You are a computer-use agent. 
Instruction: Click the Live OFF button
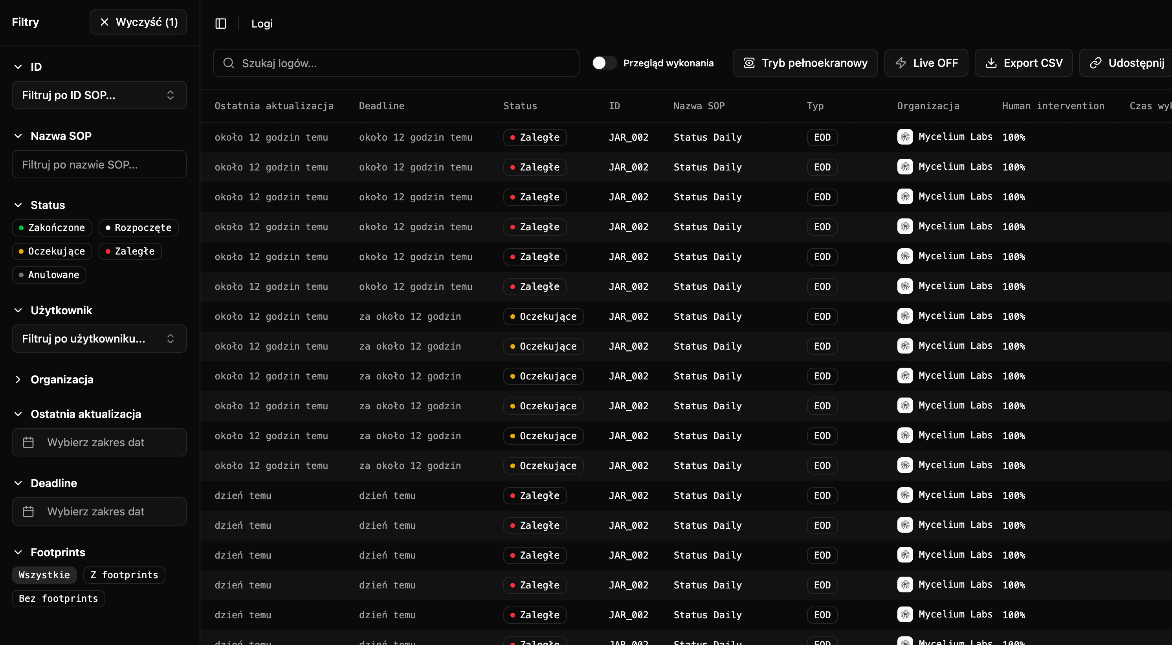tap(926, 63)
